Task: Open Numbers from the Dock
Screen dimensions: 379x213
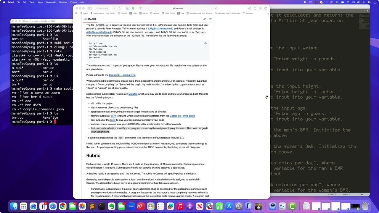Action: [x=219, y=206]
